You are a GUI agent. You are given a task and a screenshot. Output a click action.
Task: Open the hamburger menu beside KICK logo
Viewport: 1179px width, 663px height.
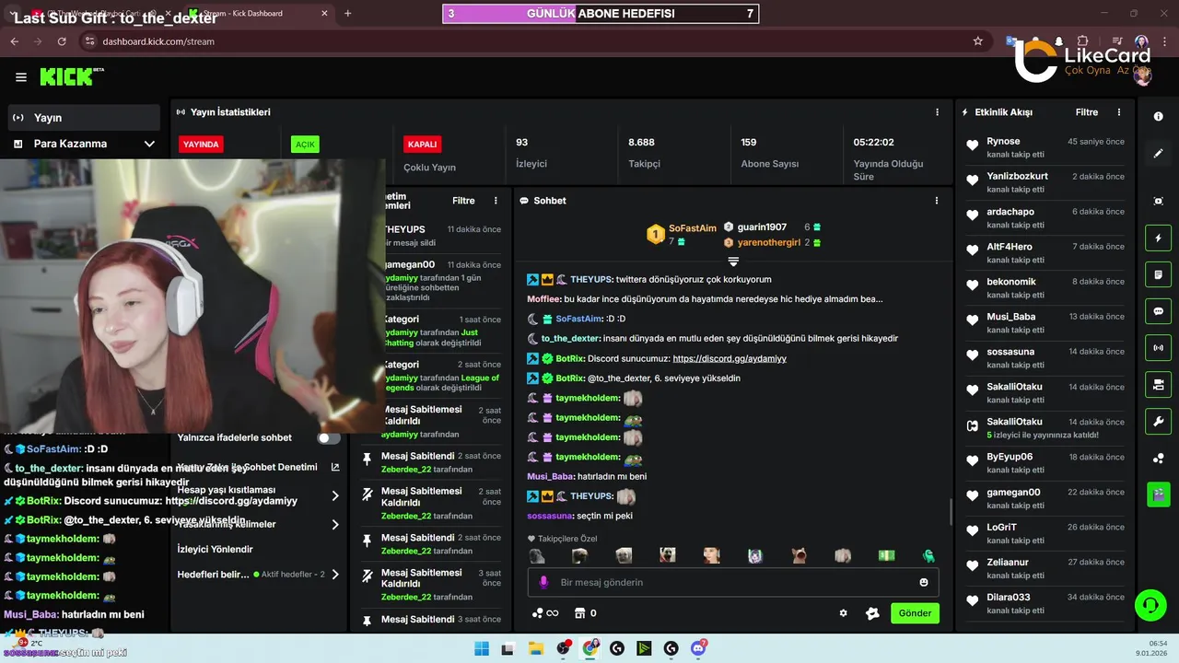click(x=21, y=77)
